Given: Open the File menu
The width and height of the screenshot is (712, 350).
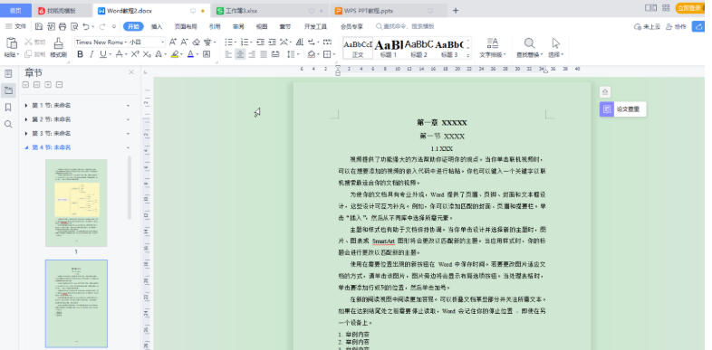Looking at the screenshot, I should [16, 26].
